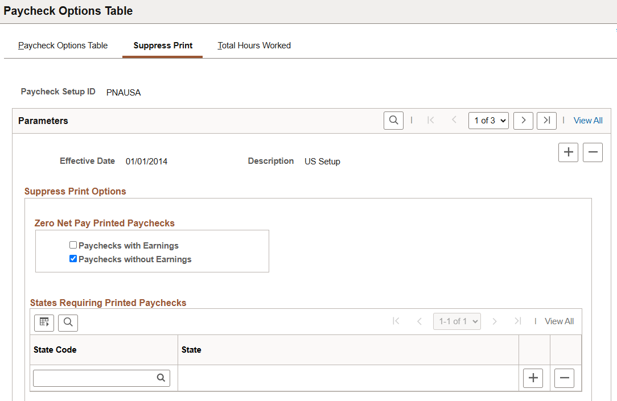Click the Paycheck Options Table page title
Screen dimensions: 617x401
68,11
